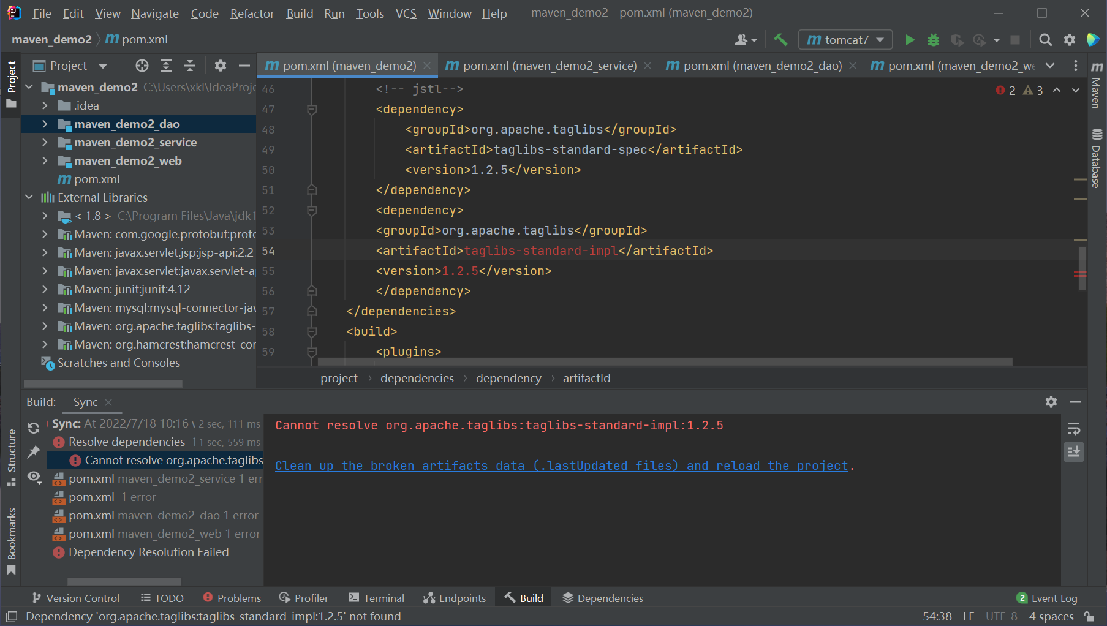
Task: Close the pom.xml (maven_demo2) tab
Action: click(427, 66)
